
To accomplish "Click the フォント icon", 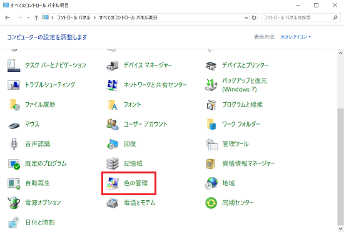I will [113, 105].
